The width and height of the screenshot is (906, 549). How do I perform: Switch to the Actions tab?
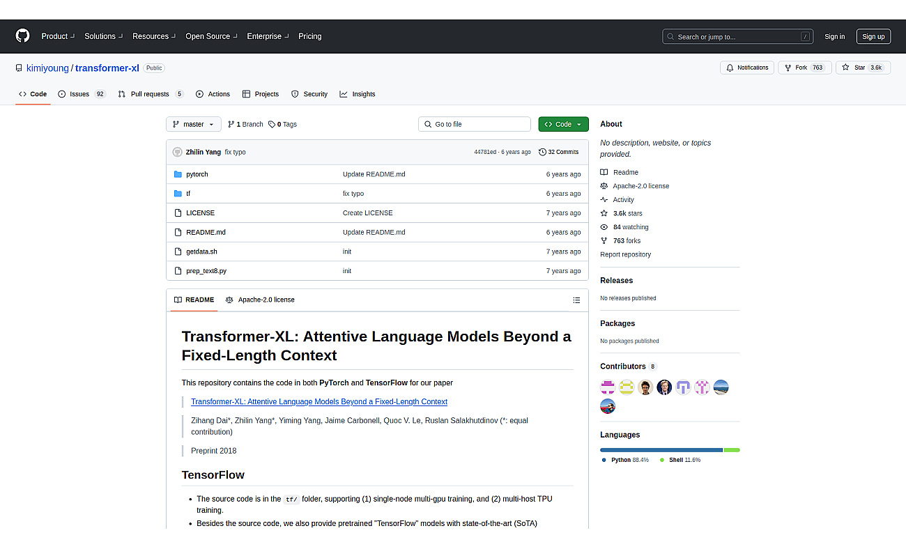pos(213,94)
